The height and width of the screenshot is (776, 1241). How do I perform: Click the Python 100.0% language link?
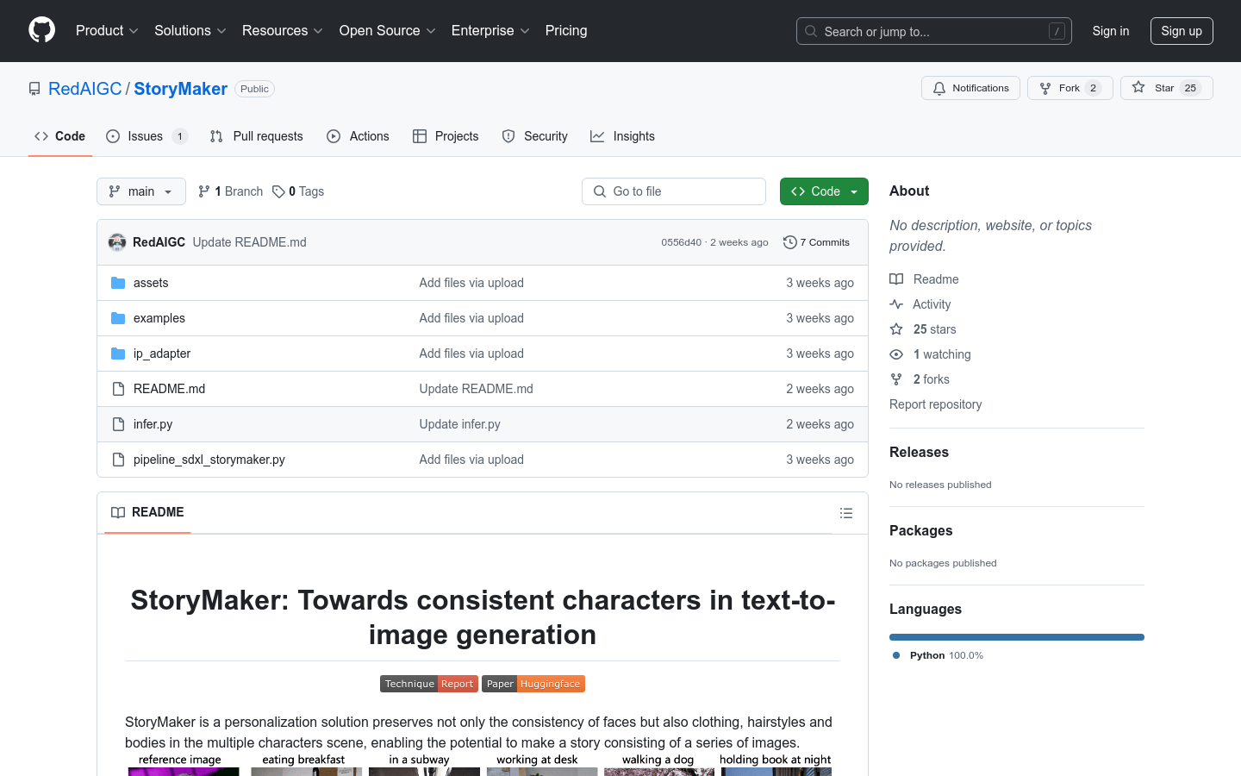(938, 655)
